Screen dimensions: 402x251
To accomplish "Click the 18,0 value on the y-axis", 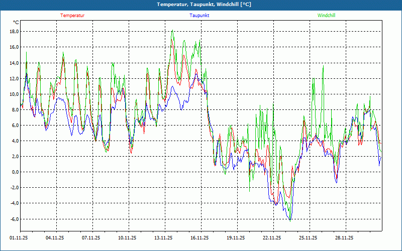I will pyautogui.click(x=14, y=32).
